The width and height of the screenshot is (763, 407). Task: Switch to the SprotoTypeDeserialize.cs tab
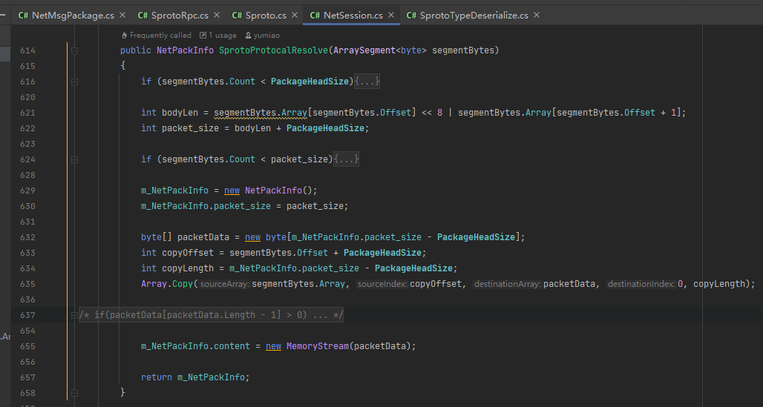coord(473,15)
